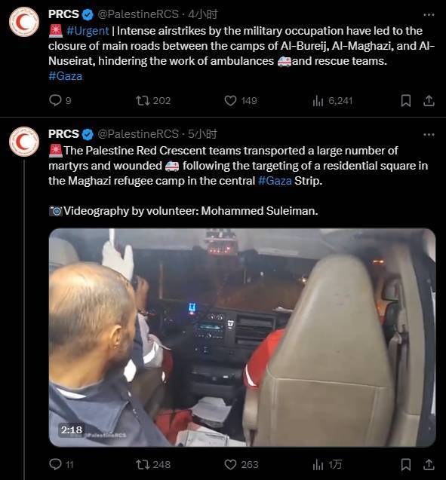Bookmark the Maghazi camp video tweet
Viewport: 446px width, 480px height.
406,465
